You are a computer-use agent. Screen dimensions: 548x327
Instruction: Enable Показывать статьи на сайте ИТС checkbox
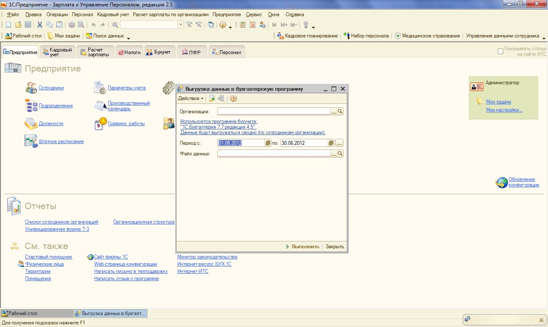(x=501, y=52)
